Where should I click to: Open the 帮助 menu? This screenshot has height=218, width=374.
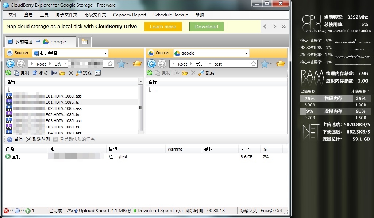pos(199,15)
